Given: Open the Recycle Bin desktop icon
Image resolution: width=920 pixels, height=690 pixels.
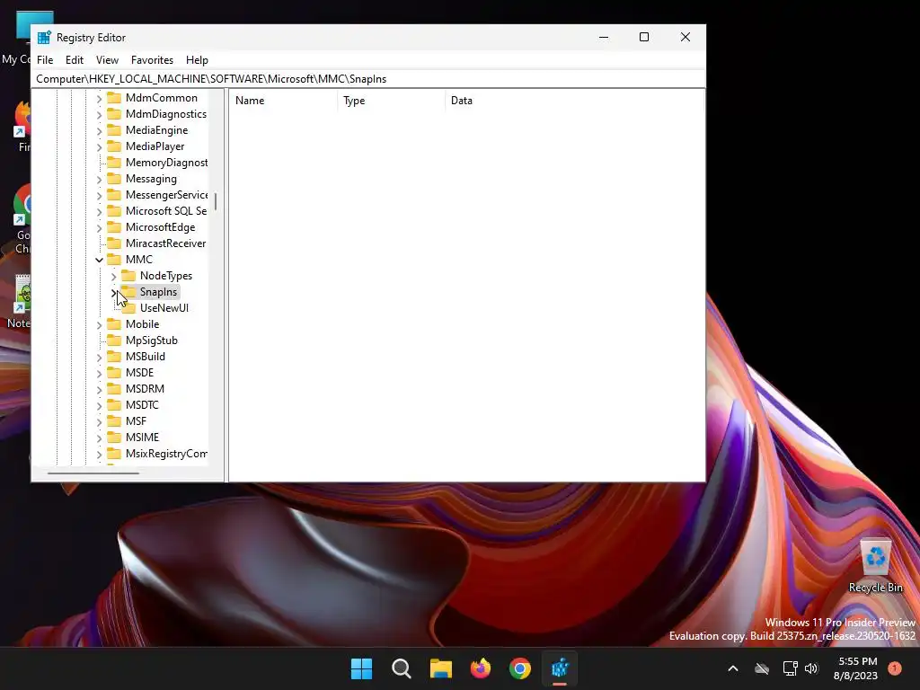Looking at the screenshot, I should (x=875, y=565).
